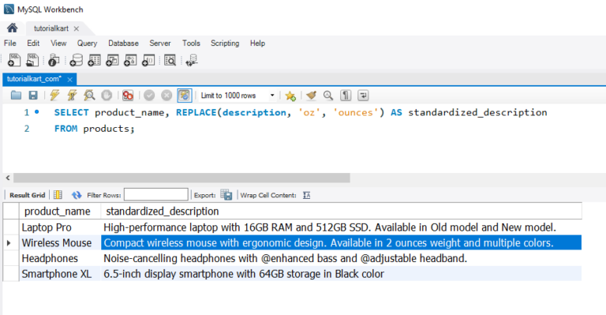Toggle auto-commit mode icon

185,95
